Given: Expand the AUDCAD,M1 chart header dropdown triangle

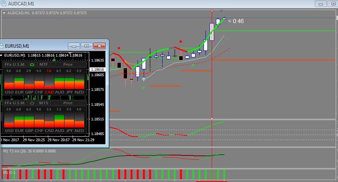Looking at the screenshot, I should 4,13.
